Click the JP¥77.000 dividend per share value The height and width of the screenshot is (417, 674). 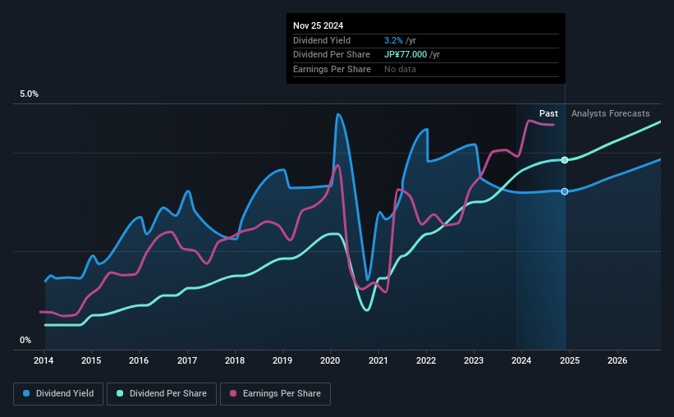coord(406,55)
